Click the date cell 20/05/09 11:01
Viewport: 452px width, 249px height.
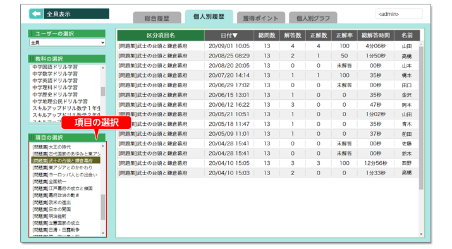[229, 134]
